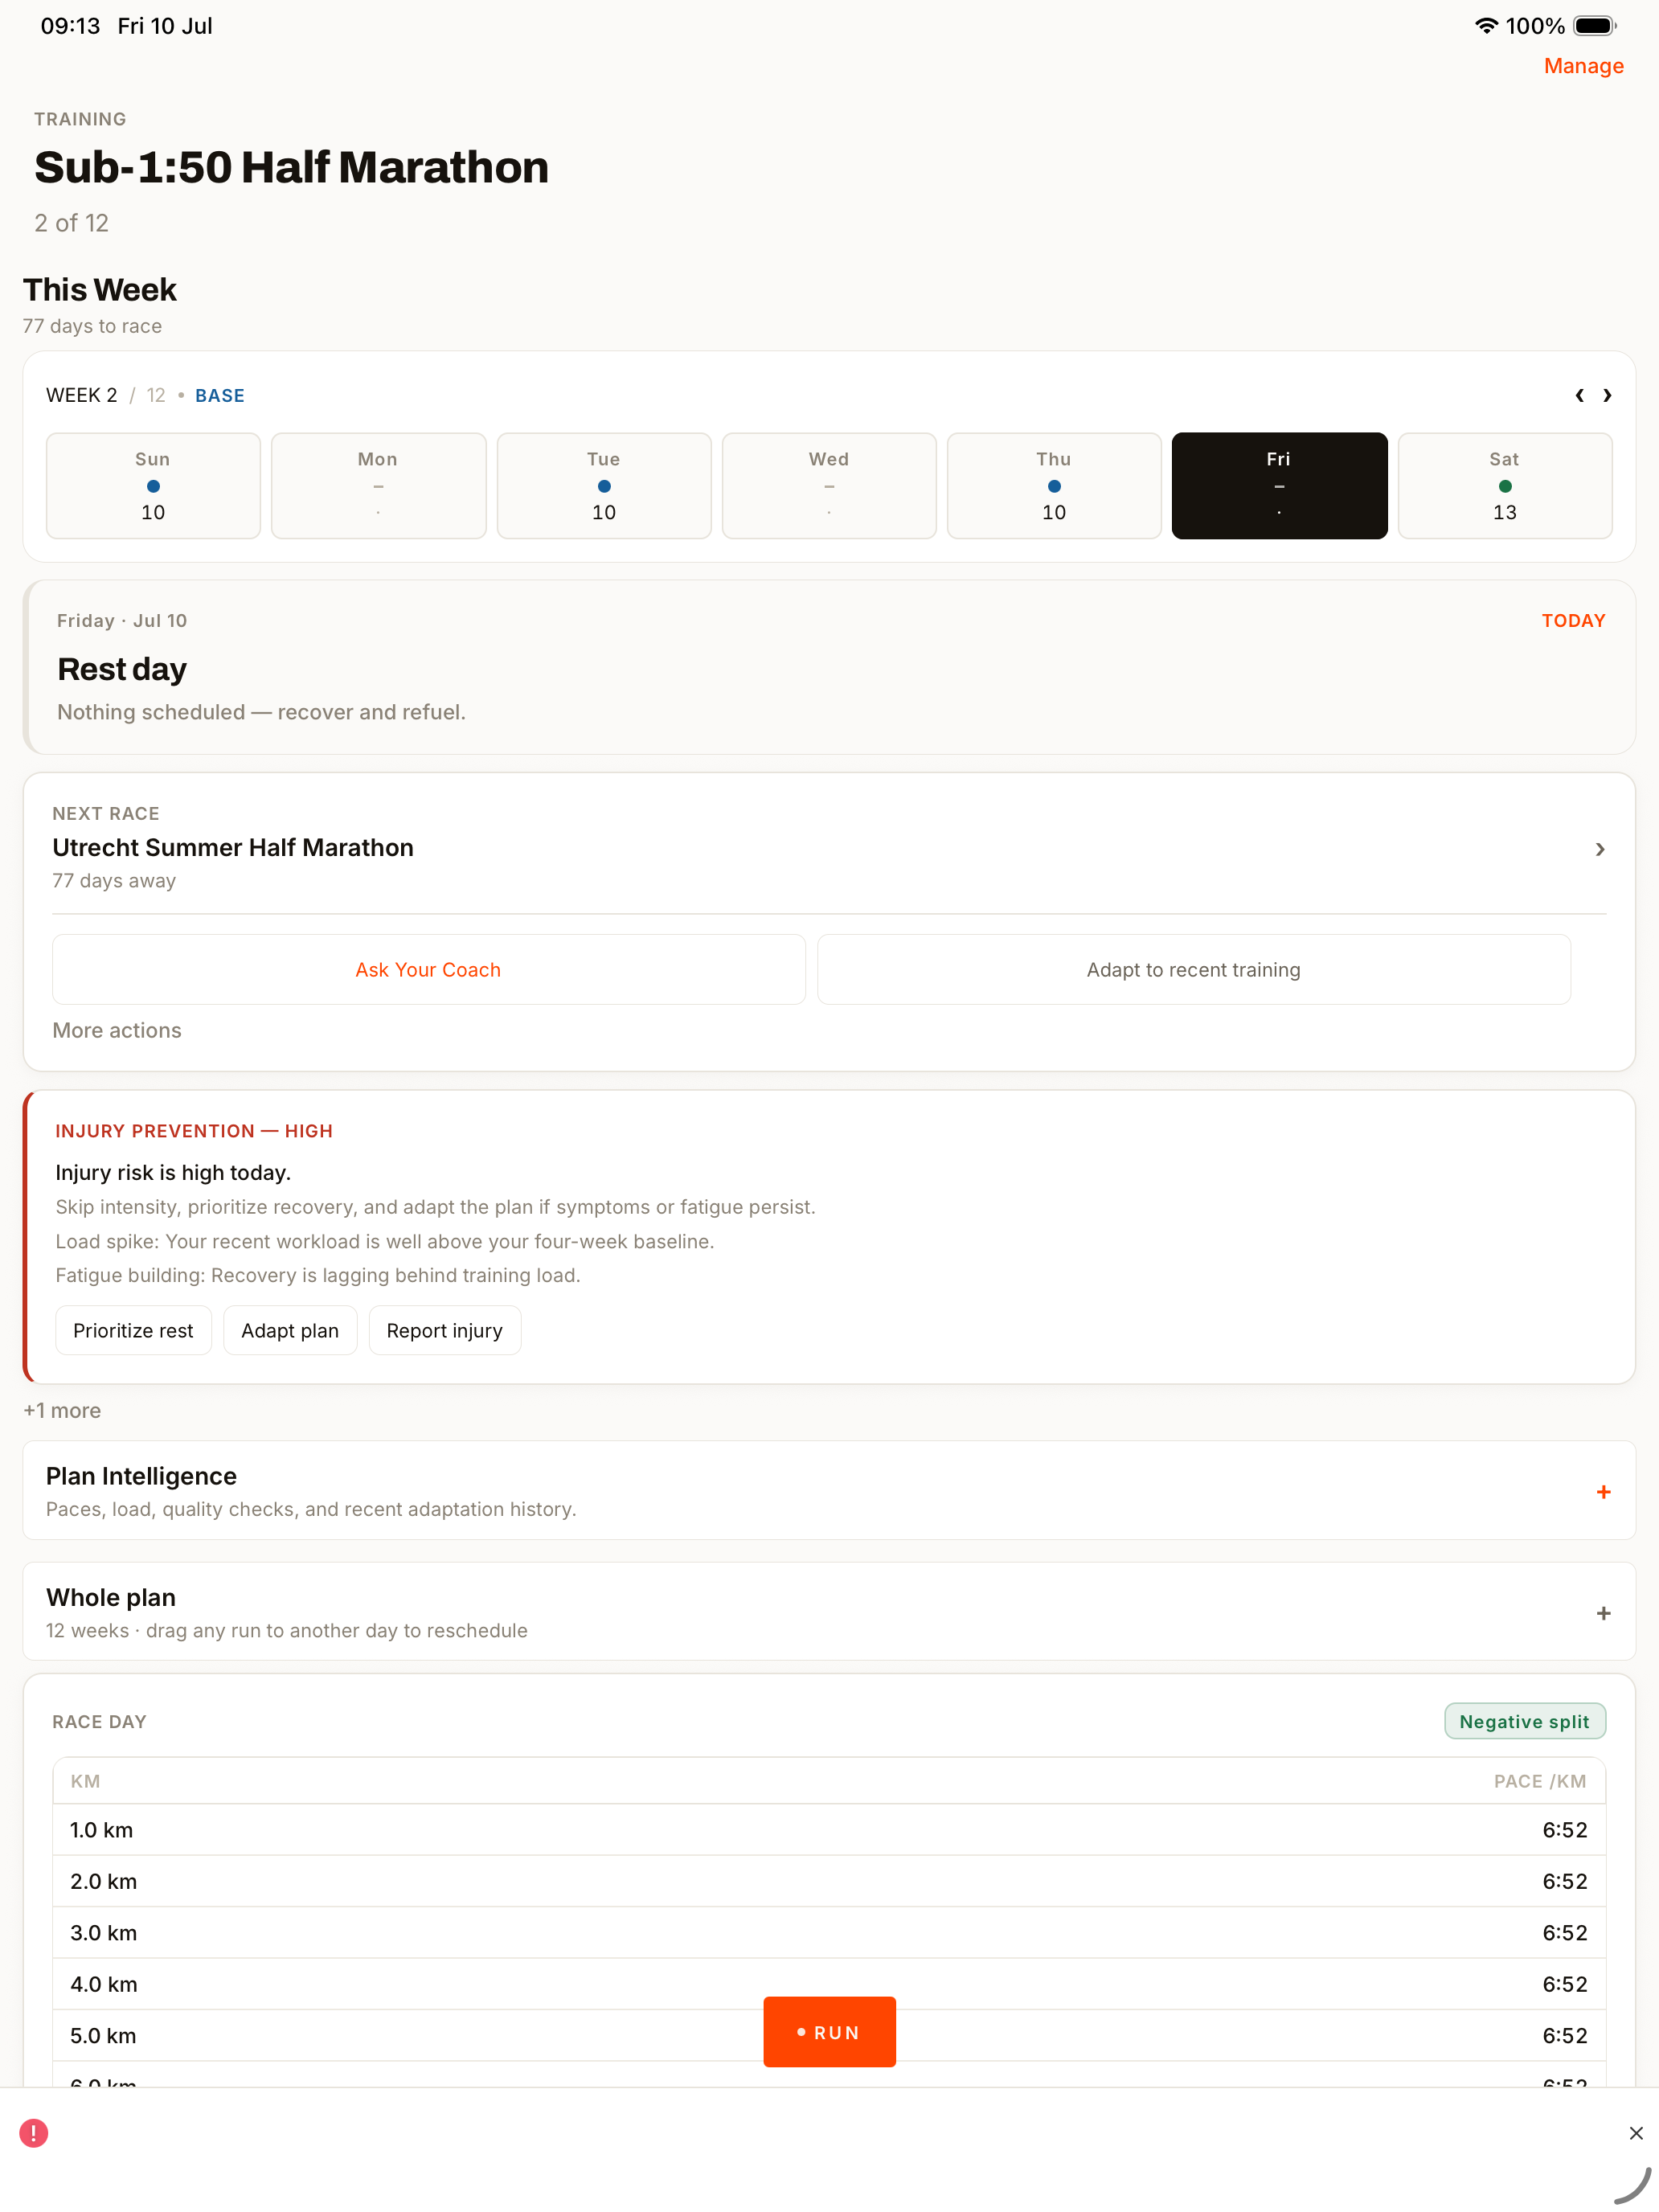The width and height of the screenshot is (1659, 2212).
Task: Tap the Negative split badge
Action: tap(1524, 1721)
